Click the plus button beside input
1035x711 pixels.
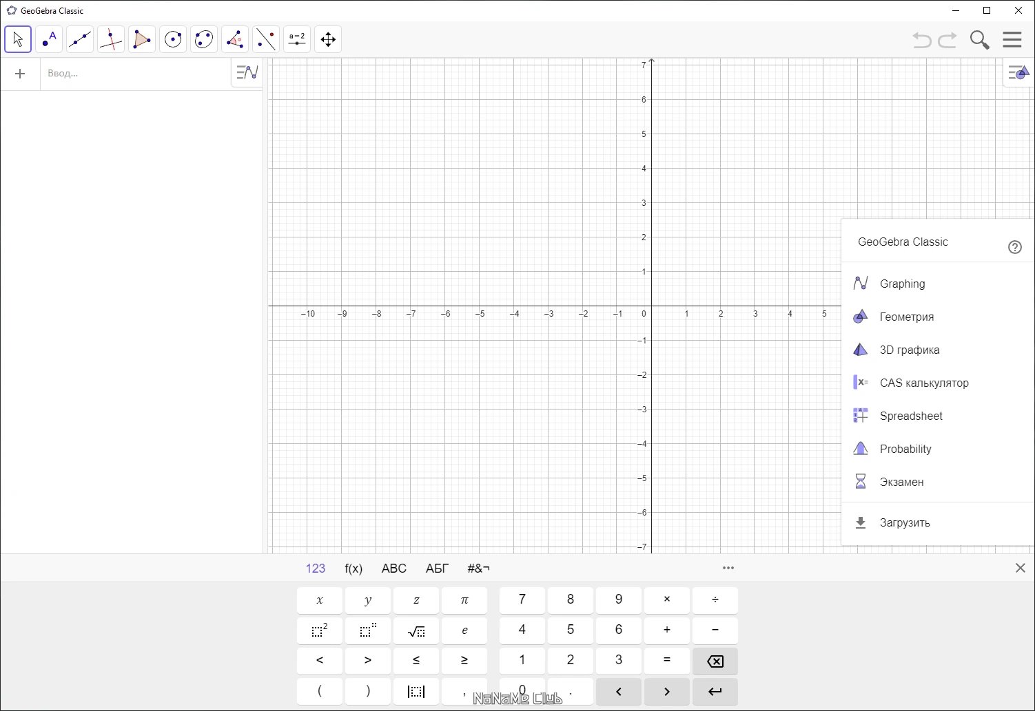click(x=20, y=74)
